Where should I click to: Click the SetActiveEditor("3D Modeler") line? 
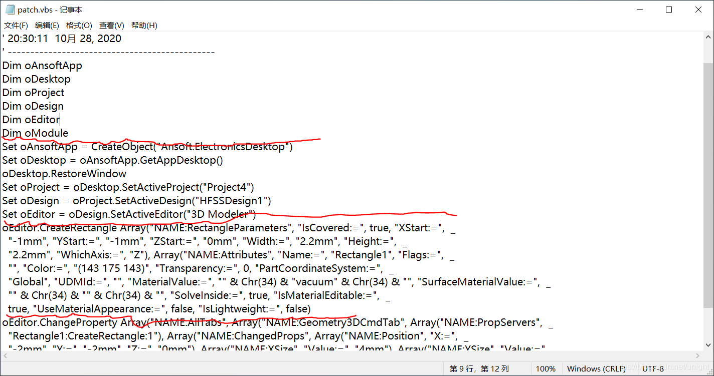pos(129,214)
